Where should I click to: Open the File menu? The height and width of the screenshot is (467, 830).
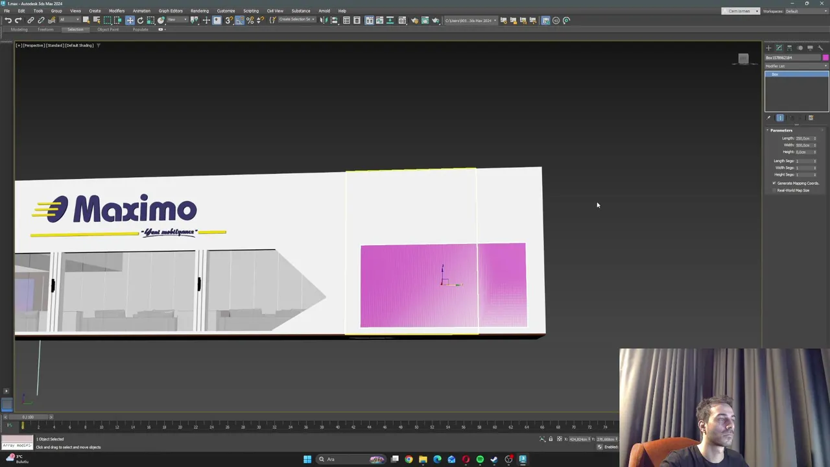[7, 11]
